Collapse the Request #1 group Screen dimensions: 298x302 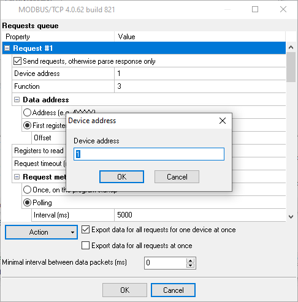pos(7,48)
